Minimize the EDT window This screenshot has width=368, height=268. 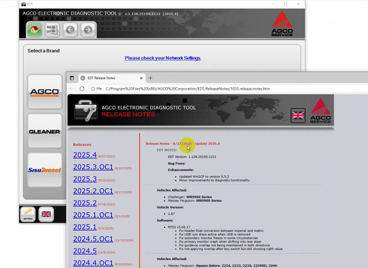(273, 4)
